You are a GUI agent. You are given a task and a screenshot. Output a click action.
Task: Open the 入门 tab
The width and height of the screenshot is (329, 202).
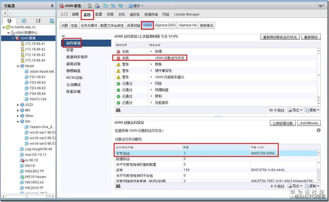(x=64, y=14)
